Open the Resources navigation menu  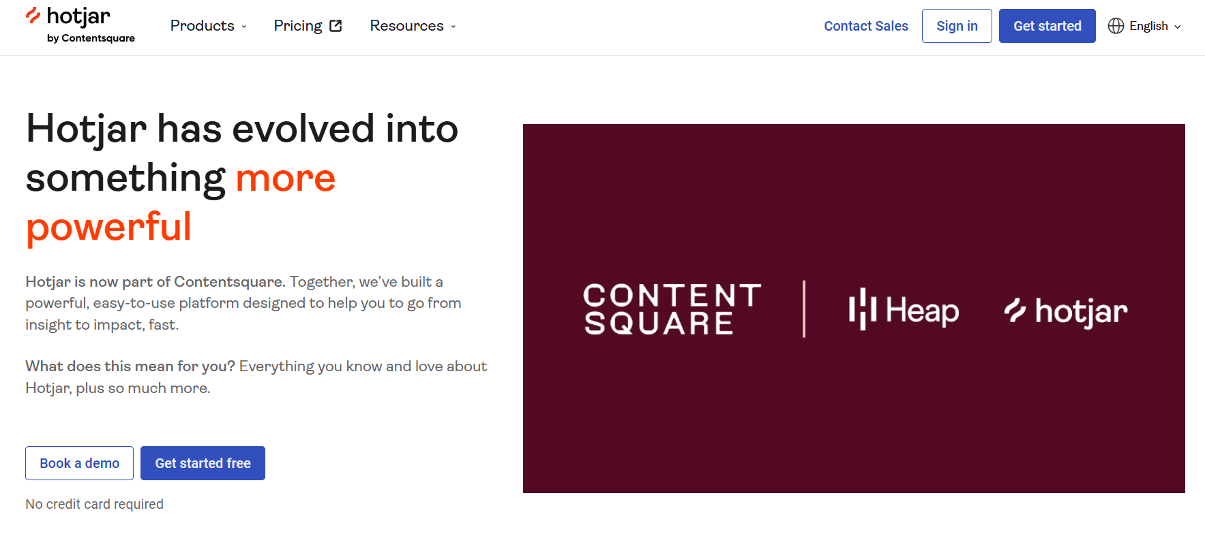tap(413, 26)
